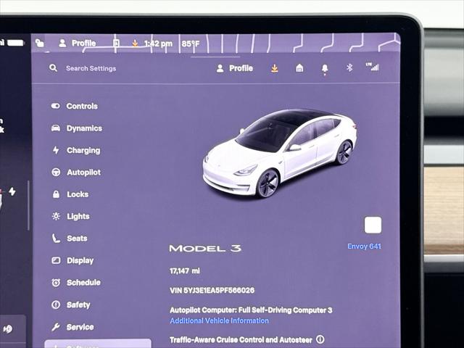Screen dimensions: 464x348
Task: Tap the LTE signal strength icon
Action: tap(373, 67)
